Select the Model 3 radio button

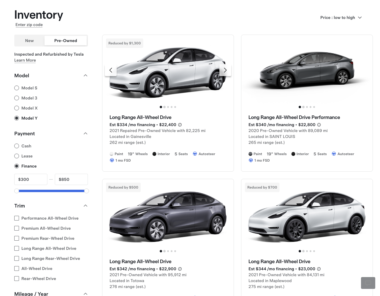pos(16,98)
